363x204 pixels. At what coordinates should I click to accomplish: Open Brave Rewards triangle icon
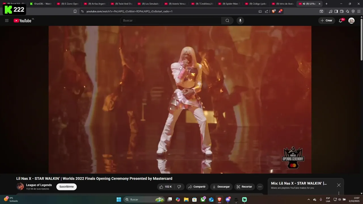280,11
